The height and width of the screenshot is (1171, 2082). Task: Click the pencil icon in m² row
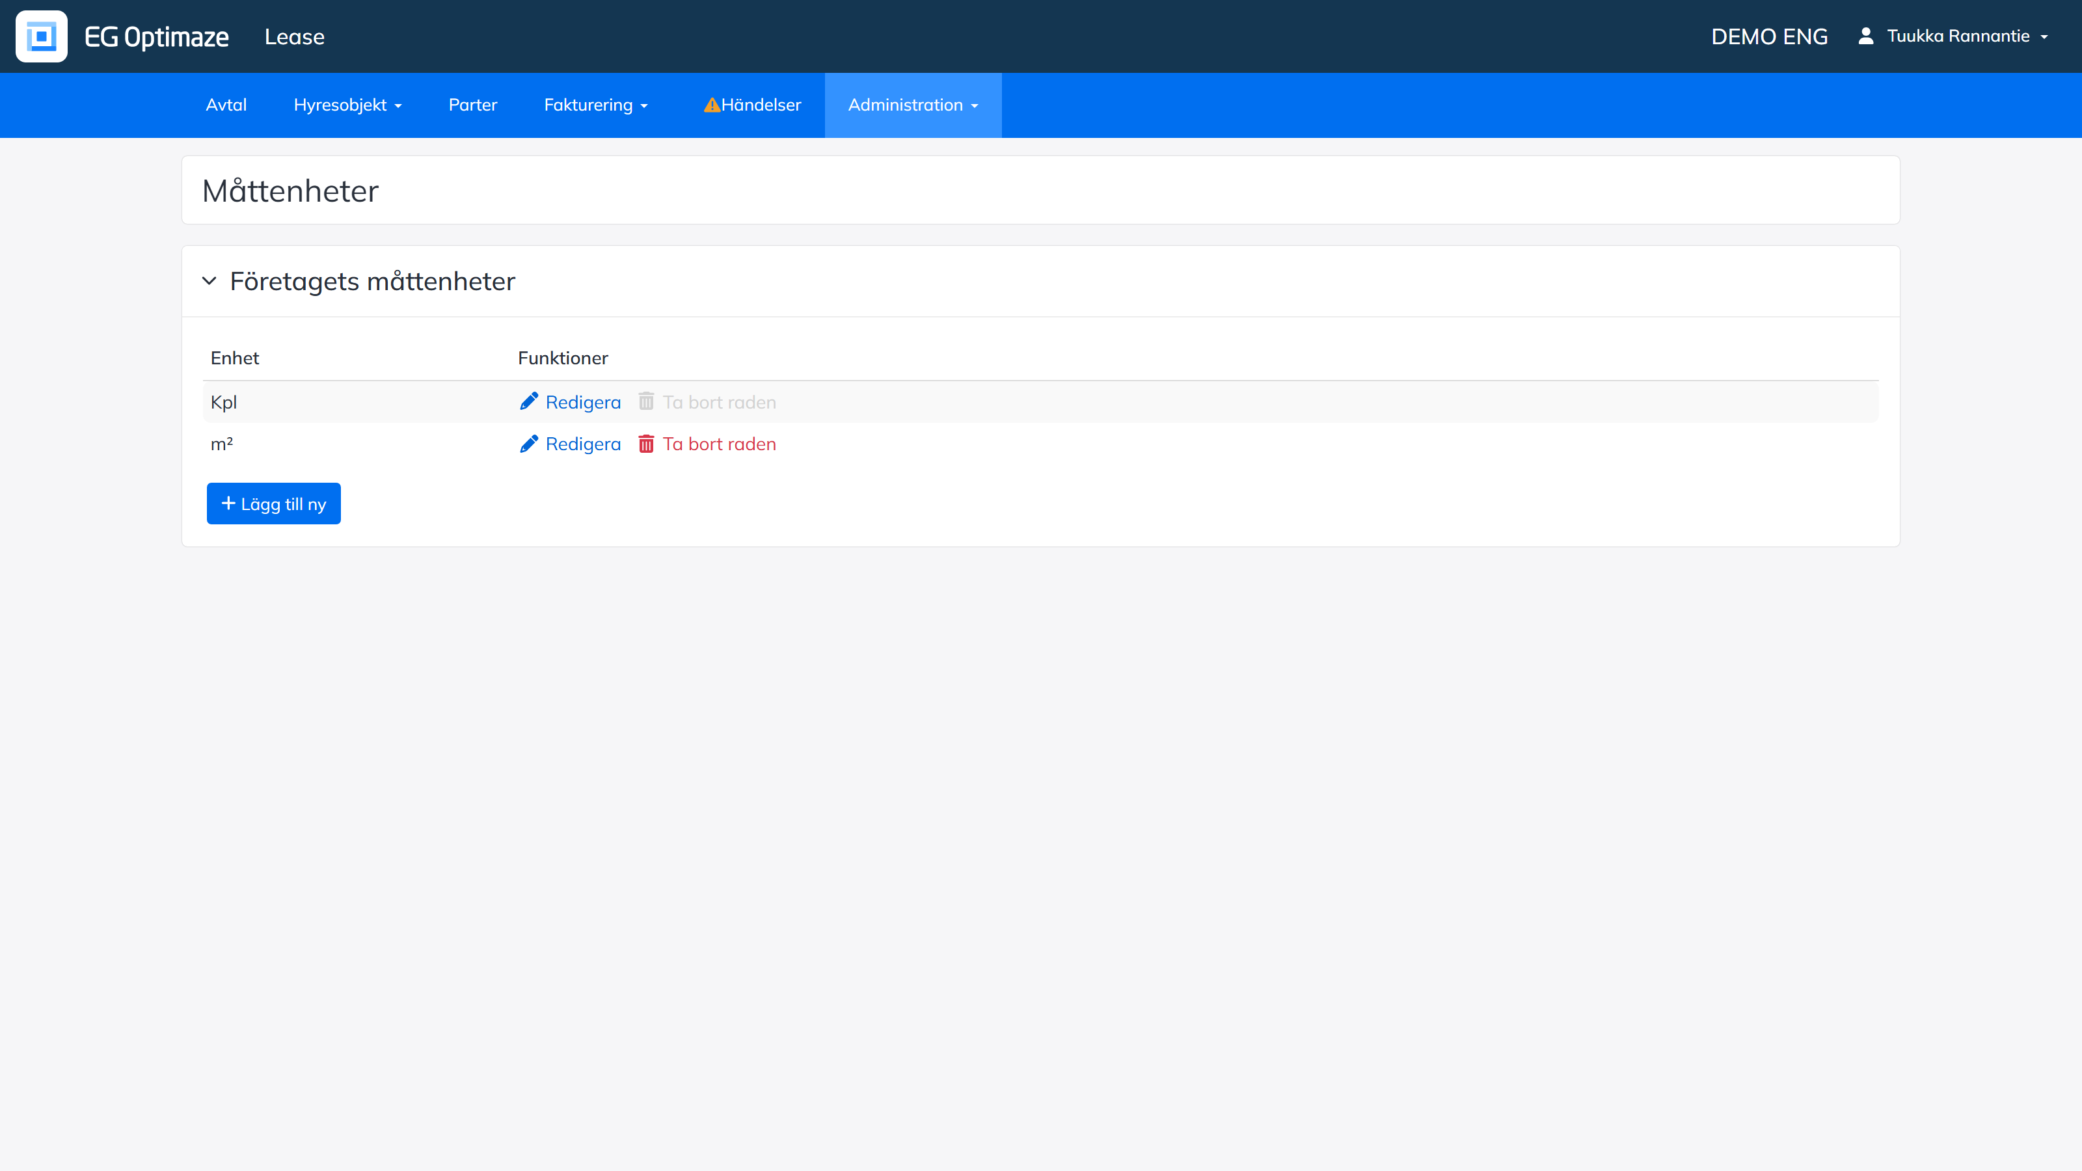pos(528,444)
